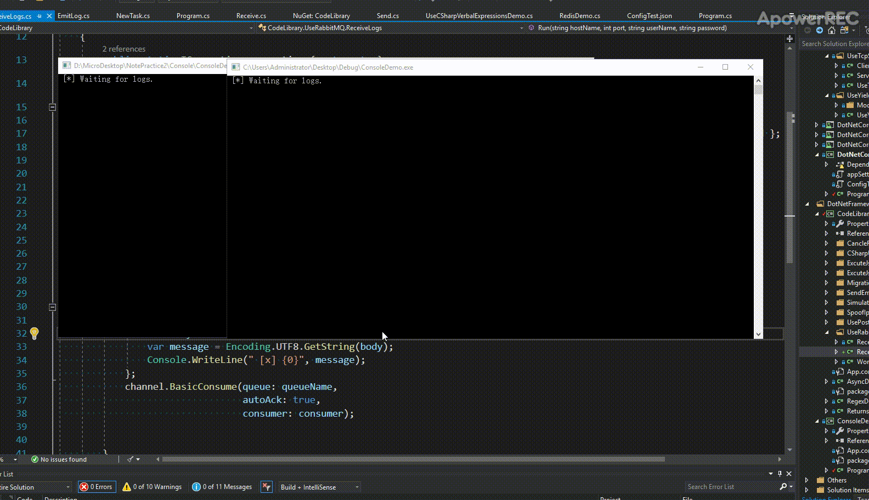Screen dimensions: 869x500
Task: Open the Build + IntelliSense dropdown
Action: [319, 487]
